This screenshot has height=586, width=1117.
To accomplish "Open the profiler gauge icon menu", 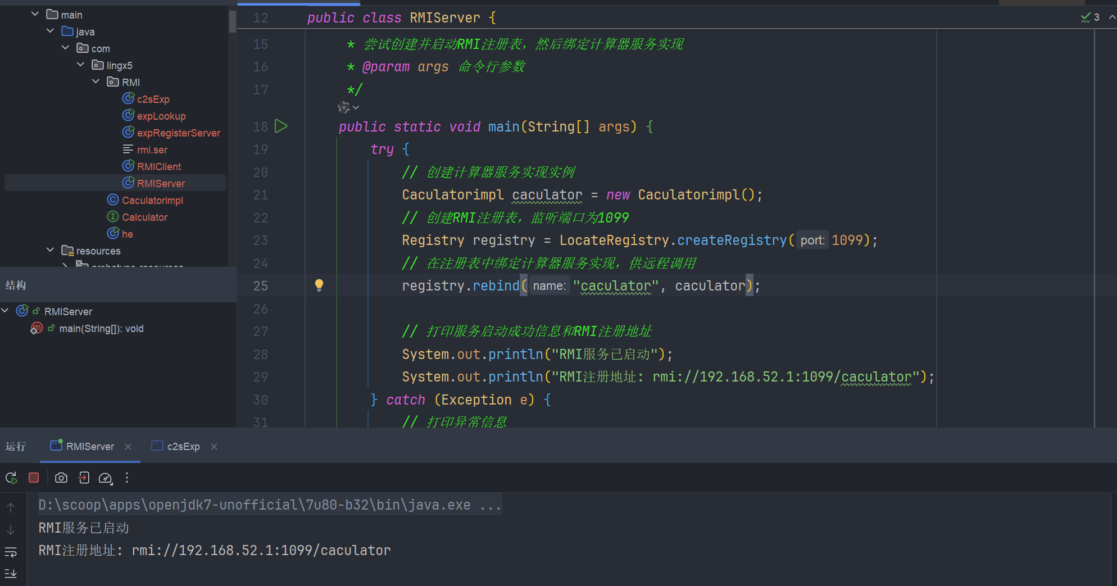I will [x=106, y=478].
